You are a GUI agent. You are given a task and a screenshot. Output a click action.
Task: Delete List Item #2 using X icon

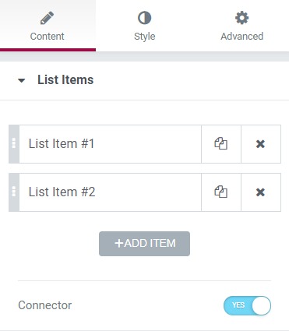[260, 192]
